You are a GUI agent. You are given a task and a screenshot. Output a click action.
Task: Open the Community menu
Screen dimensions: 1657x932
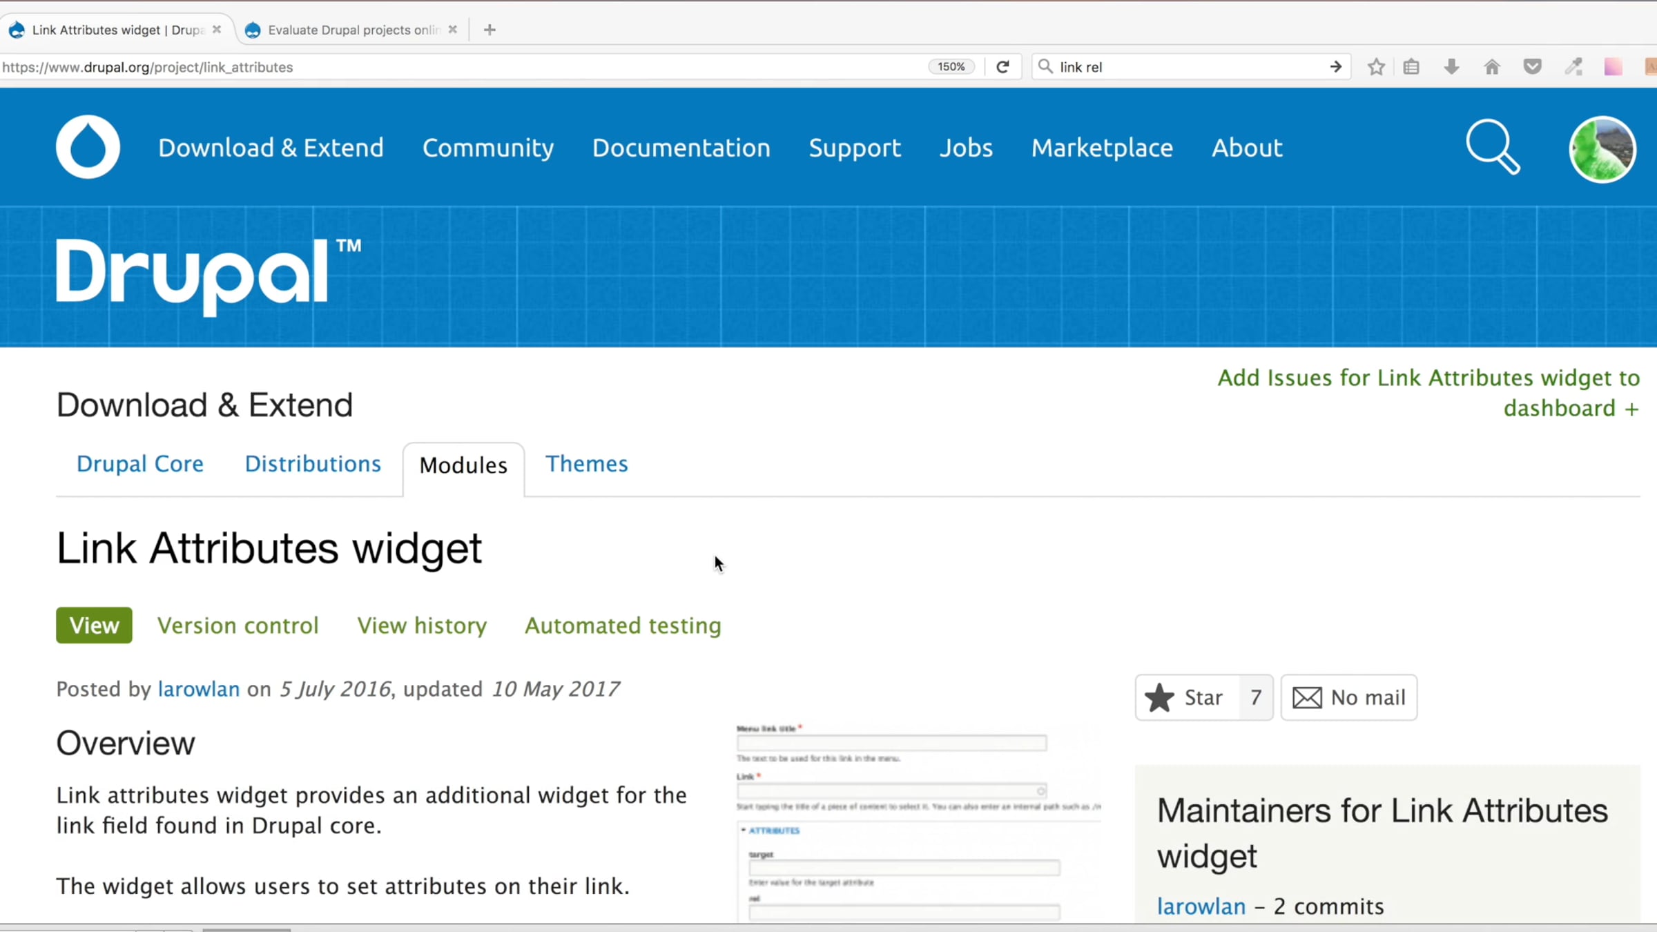pos(488,148)
